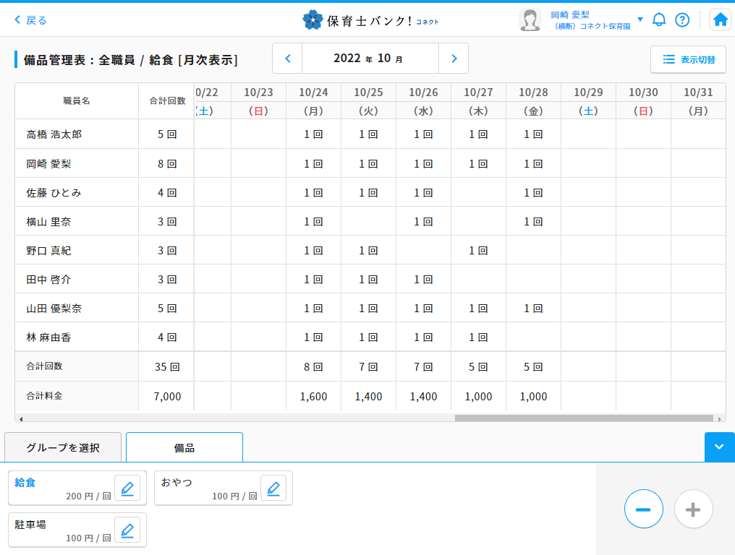Open the 2022年10月 month picker
Viewport: 735px width, 555px height.
[x=370, y=59]
